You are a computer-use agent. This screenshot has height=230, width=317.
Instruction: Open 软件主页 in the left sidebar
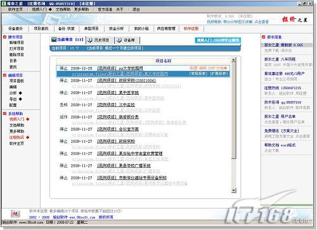[16, 143]
